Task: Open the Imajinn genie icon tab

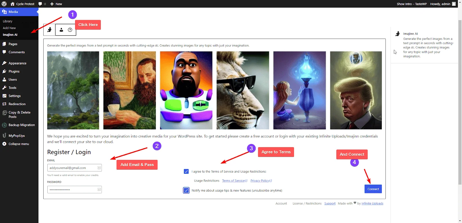Action: pyautogui.click(x=49, y=30)
